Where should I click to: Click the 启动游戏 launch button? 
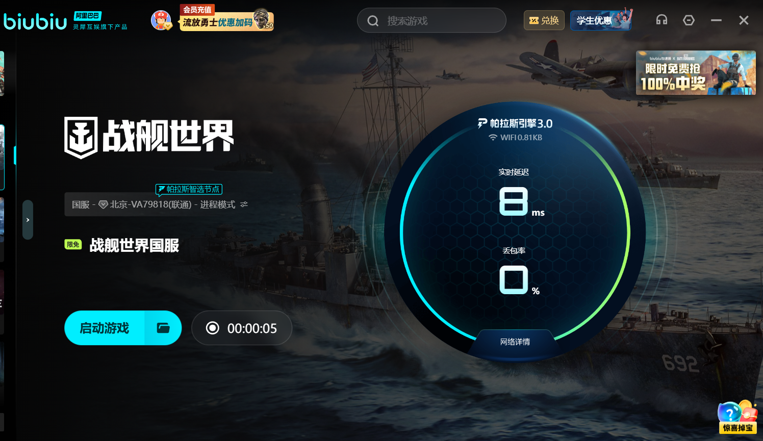click(x=105, y=328)
